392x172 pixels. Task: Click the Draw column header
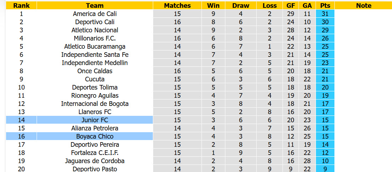[x=241, y=5]
